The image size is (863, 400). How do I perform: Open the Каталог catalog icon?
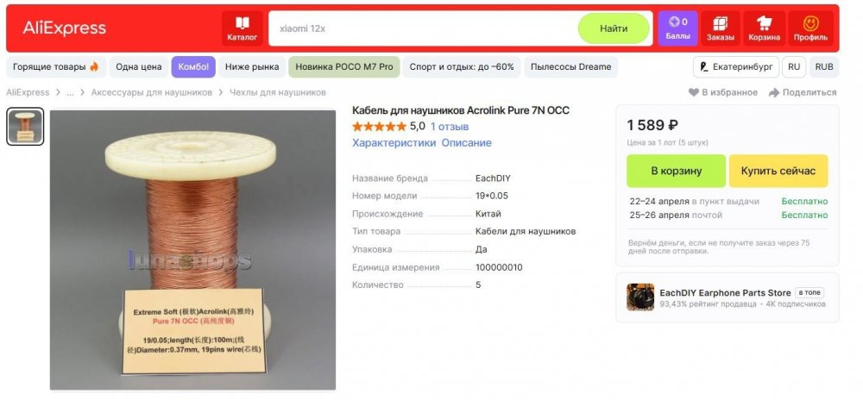(x=242, y=28)
